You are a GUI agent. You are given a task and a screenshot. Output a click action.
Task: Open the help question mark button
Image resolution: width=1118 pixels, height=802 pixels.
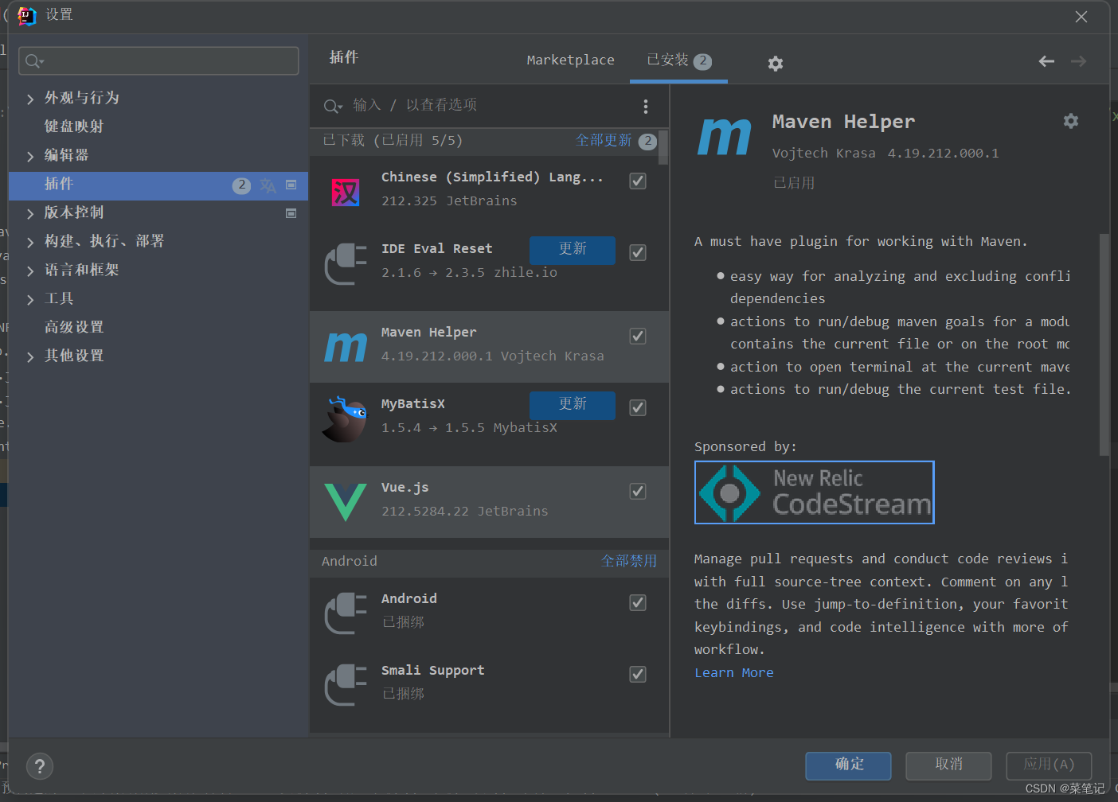pyautogui.click(x=40, y=767)
